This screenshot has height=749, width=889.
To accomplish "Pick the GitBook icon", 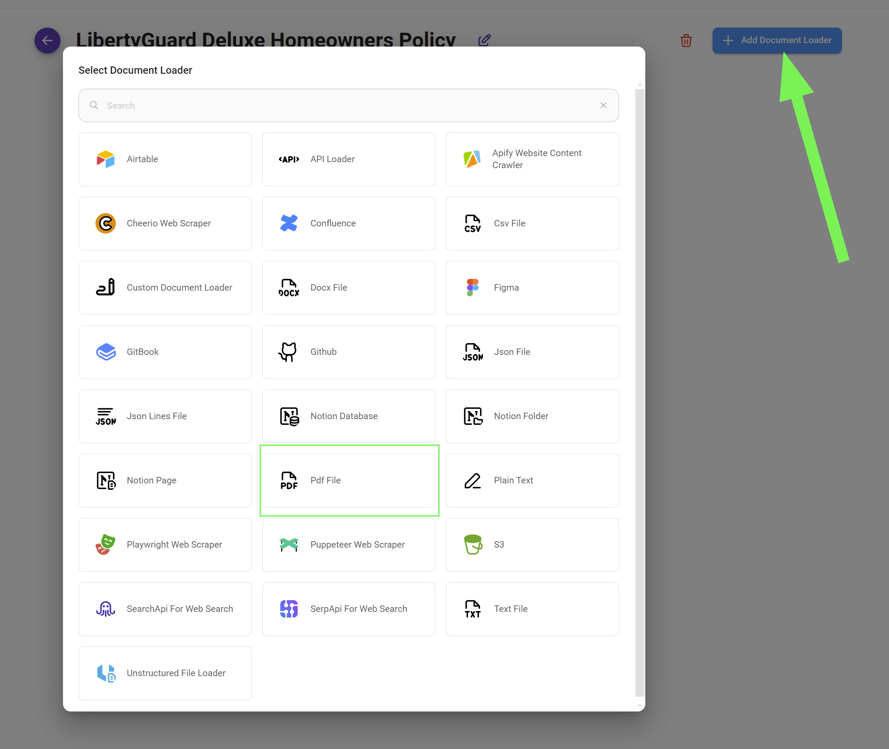I will click(x=106, y=352).
